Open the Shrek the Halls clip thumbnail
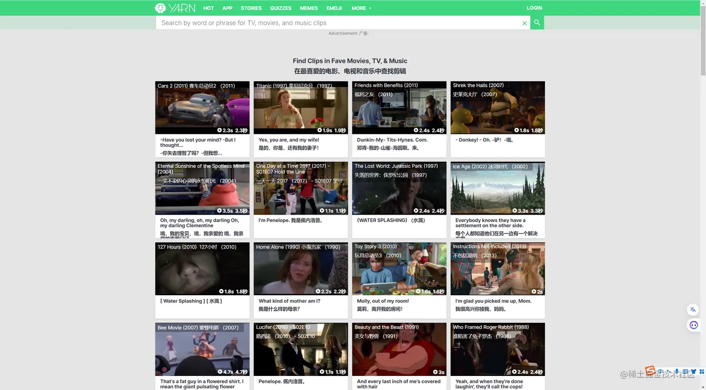 point(498,108)
